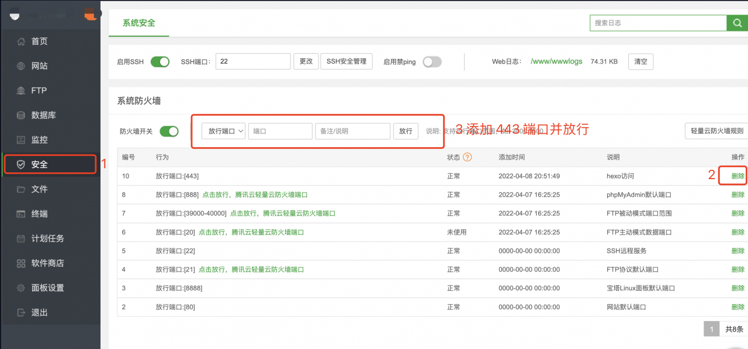748x349 pixels.
Task: Click the SSH远程服务 description
Action: [626, 250]
